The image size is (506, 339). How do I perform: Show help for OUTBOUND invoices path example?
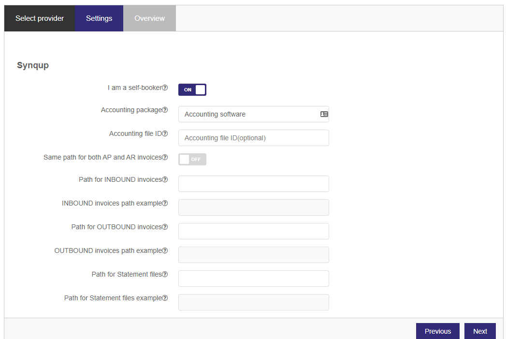coord(165,251)
